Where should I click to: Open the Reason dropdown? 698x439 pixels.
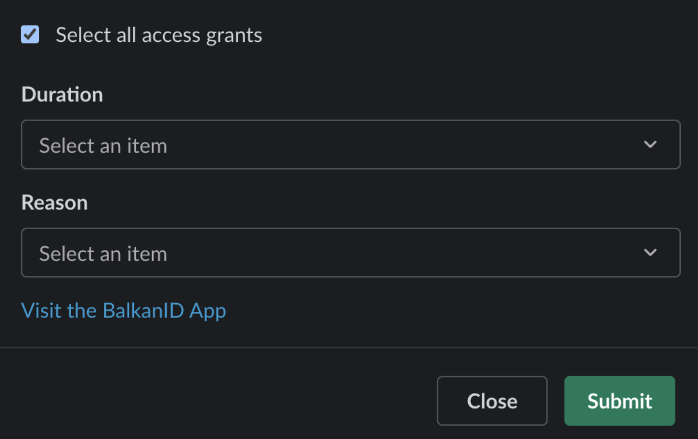pos(351,253)
